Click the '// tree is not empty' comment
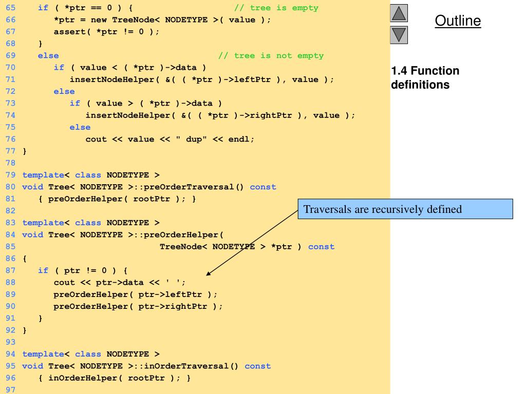The image size is (526, 394). coord(271,55)
